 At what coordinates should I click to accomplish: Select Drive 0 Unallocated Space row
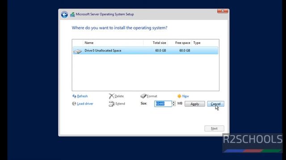pos(146,50)
